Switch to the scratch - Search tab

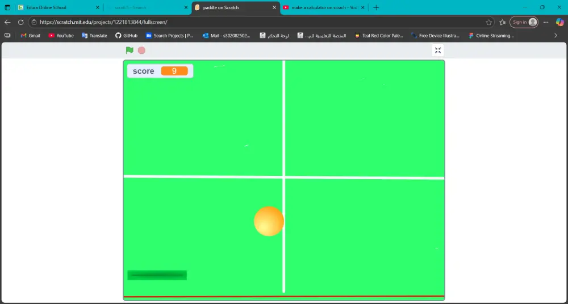pos(148,7)
